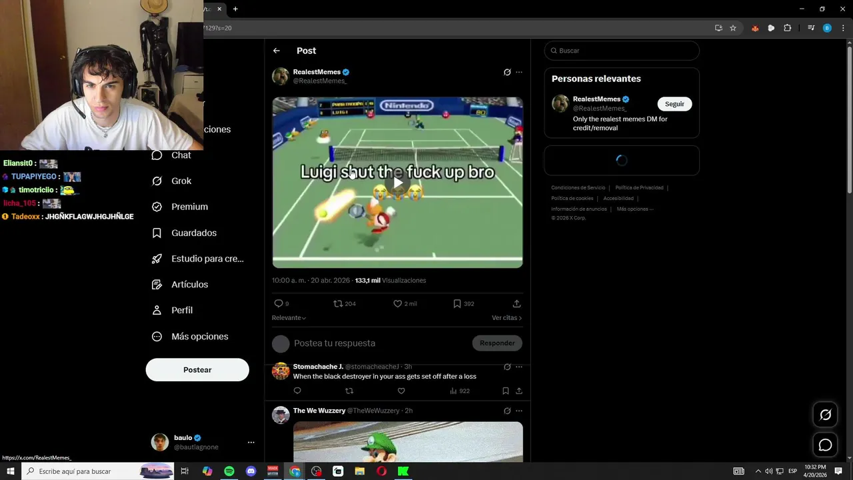Viewport: 853px width, 480px height.
Task: Open the media controls icon in toolbar
Action: [x=811, y=28]
